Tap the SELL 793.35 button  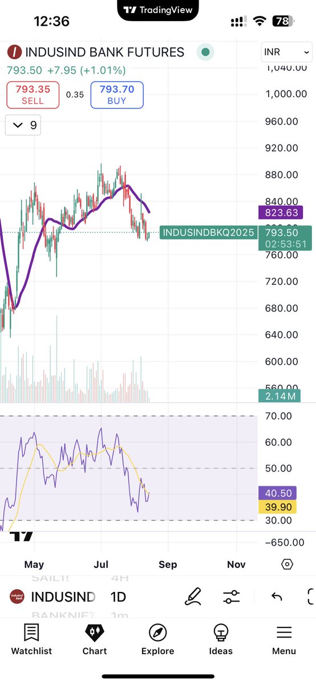coord(33,95)
